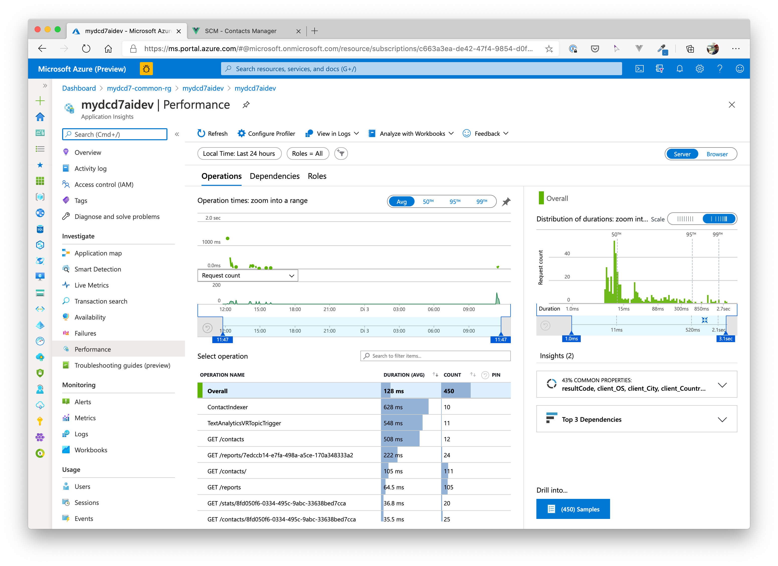Open Configure Profiler gear

(241, 133)
